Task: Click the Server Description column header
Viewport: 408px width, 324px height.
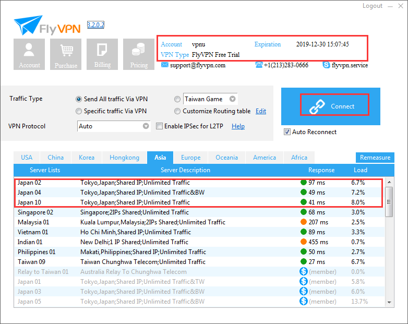Action: [x=185, y=170]
